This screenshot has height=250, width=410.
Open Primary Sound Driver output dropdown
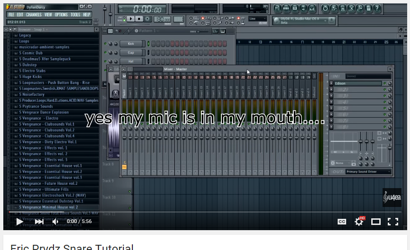click(x=368, y=172)
